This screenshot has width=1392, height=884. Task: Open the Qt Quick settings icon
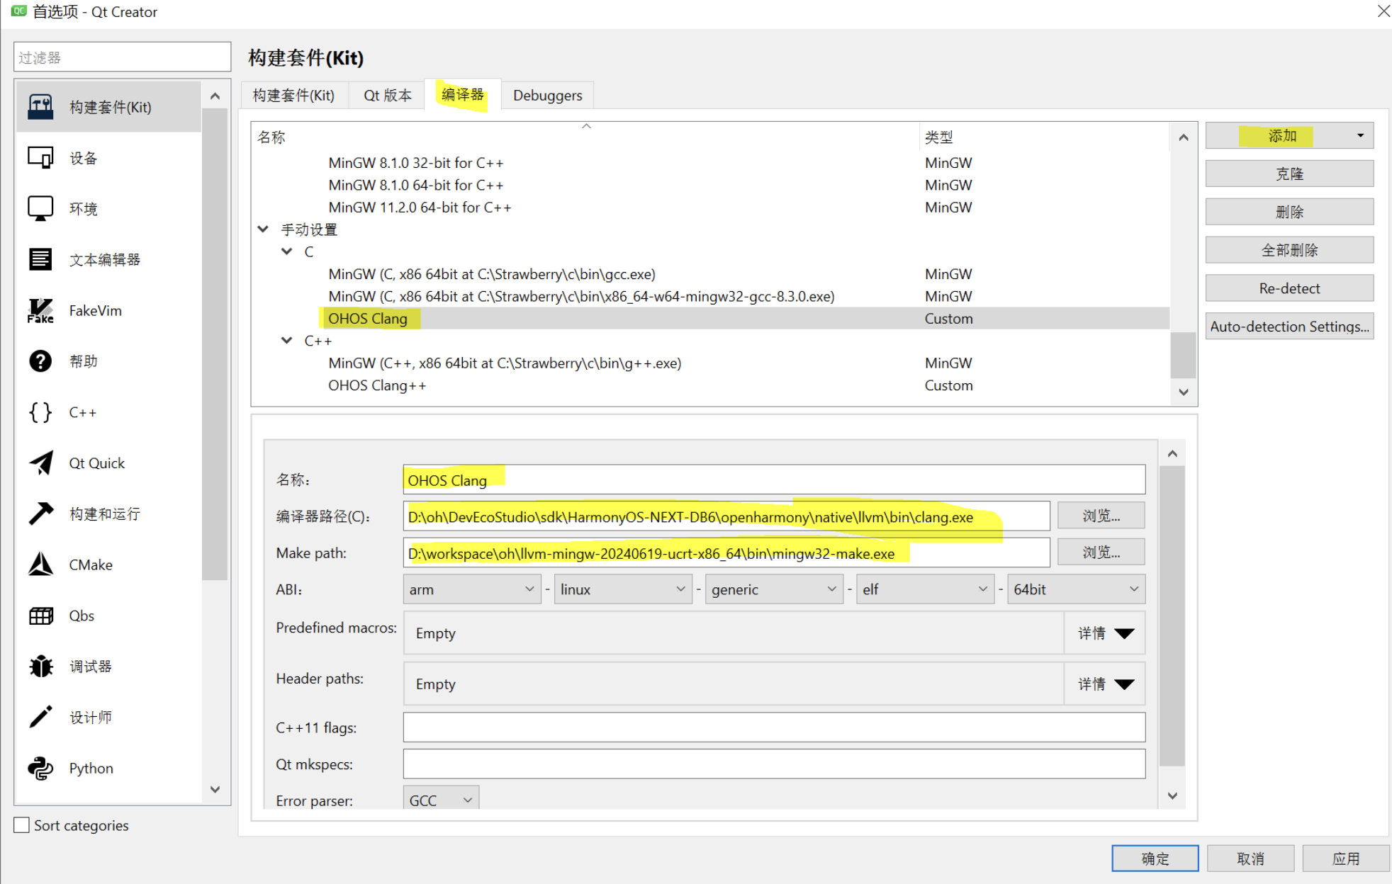[x=40, y=463]
